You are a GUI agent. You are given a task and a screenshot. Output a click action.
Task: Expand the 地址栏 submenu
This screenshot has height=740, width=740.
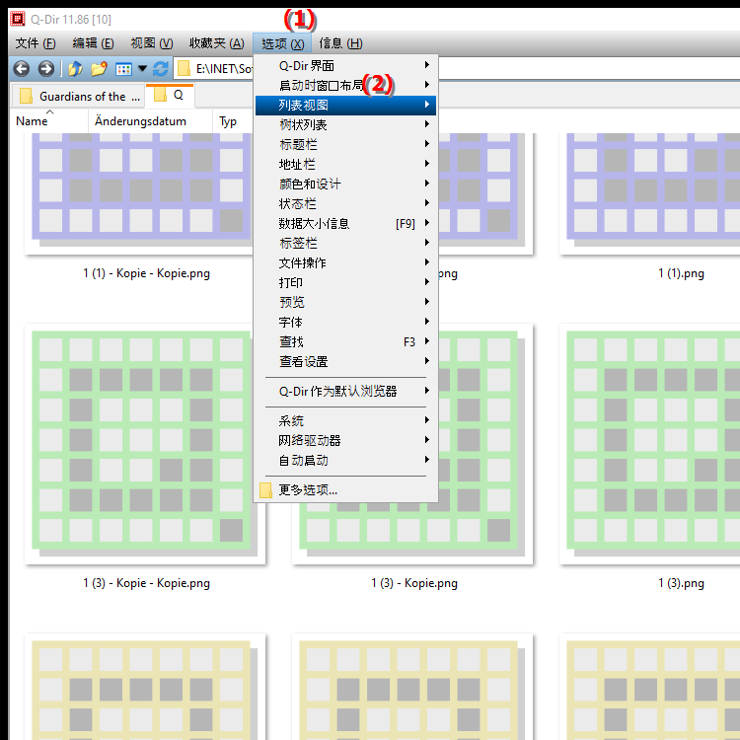click(x=345, y=164)
